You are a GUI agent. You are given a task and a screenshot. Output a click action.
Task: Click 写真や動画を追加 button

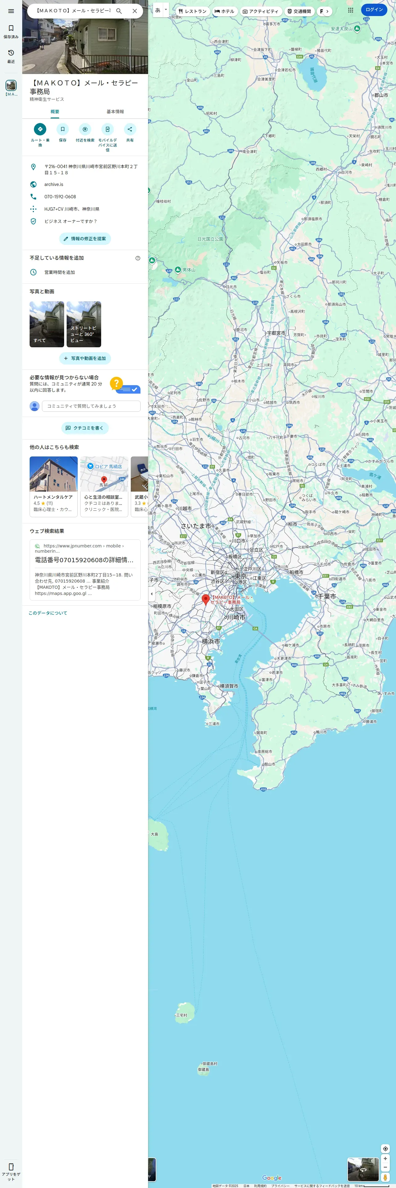click(x=85, y=358)
